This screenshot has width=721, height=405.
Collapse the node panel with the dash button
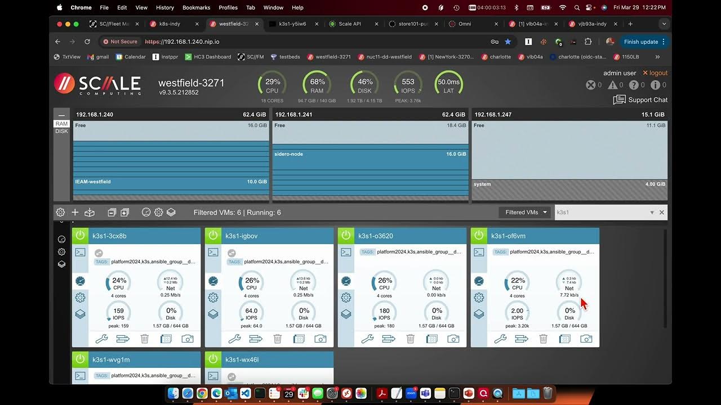pos(61,115)
